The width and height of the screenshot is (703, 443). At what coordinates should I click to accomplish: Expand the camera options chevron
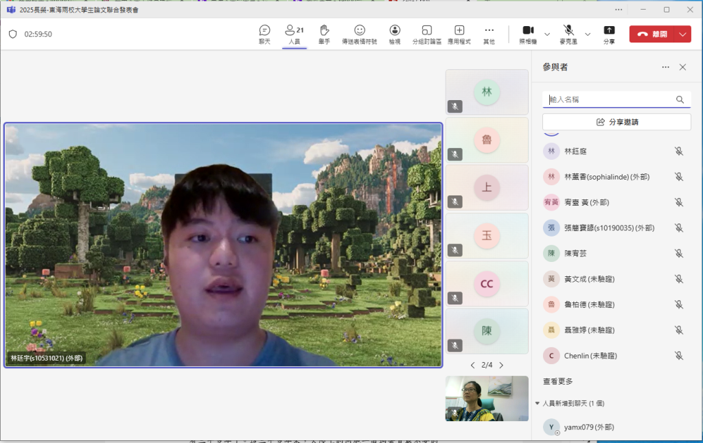(x=547, y=34)
